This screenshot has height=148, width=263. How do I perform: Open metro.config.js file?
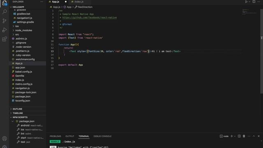point(24,84)
